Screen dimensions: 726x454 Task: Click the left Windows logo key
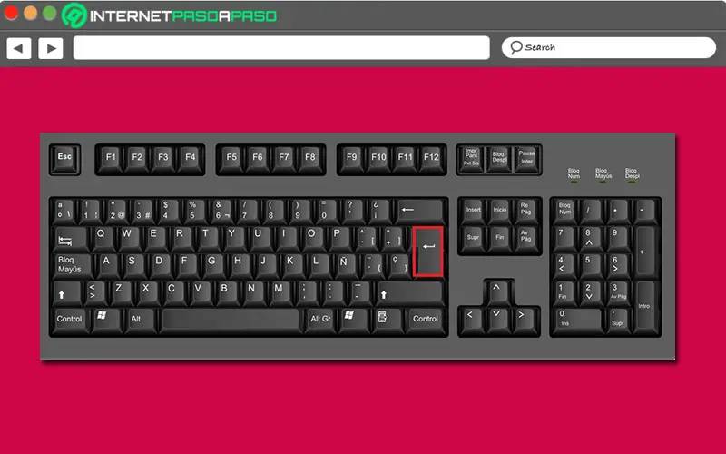click(106, 319)
